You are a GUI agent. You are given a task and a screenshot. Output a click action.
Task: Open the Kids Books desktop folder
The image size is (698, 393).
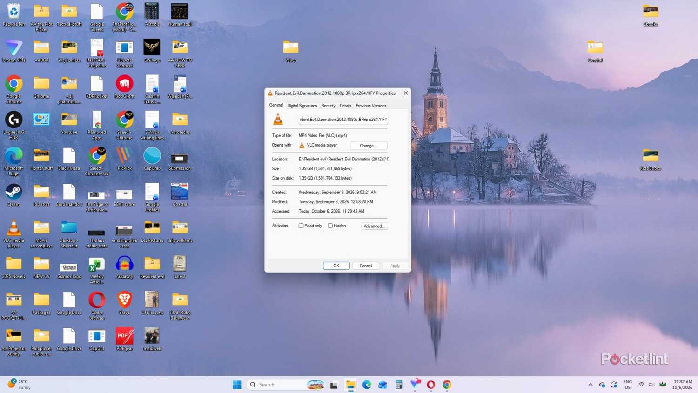tap(650, 159)
